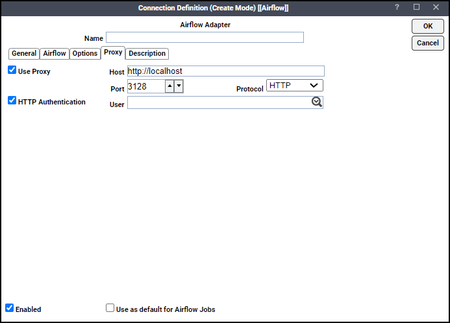
Task: Switch to the General tab
Action: tap(24, 54)
